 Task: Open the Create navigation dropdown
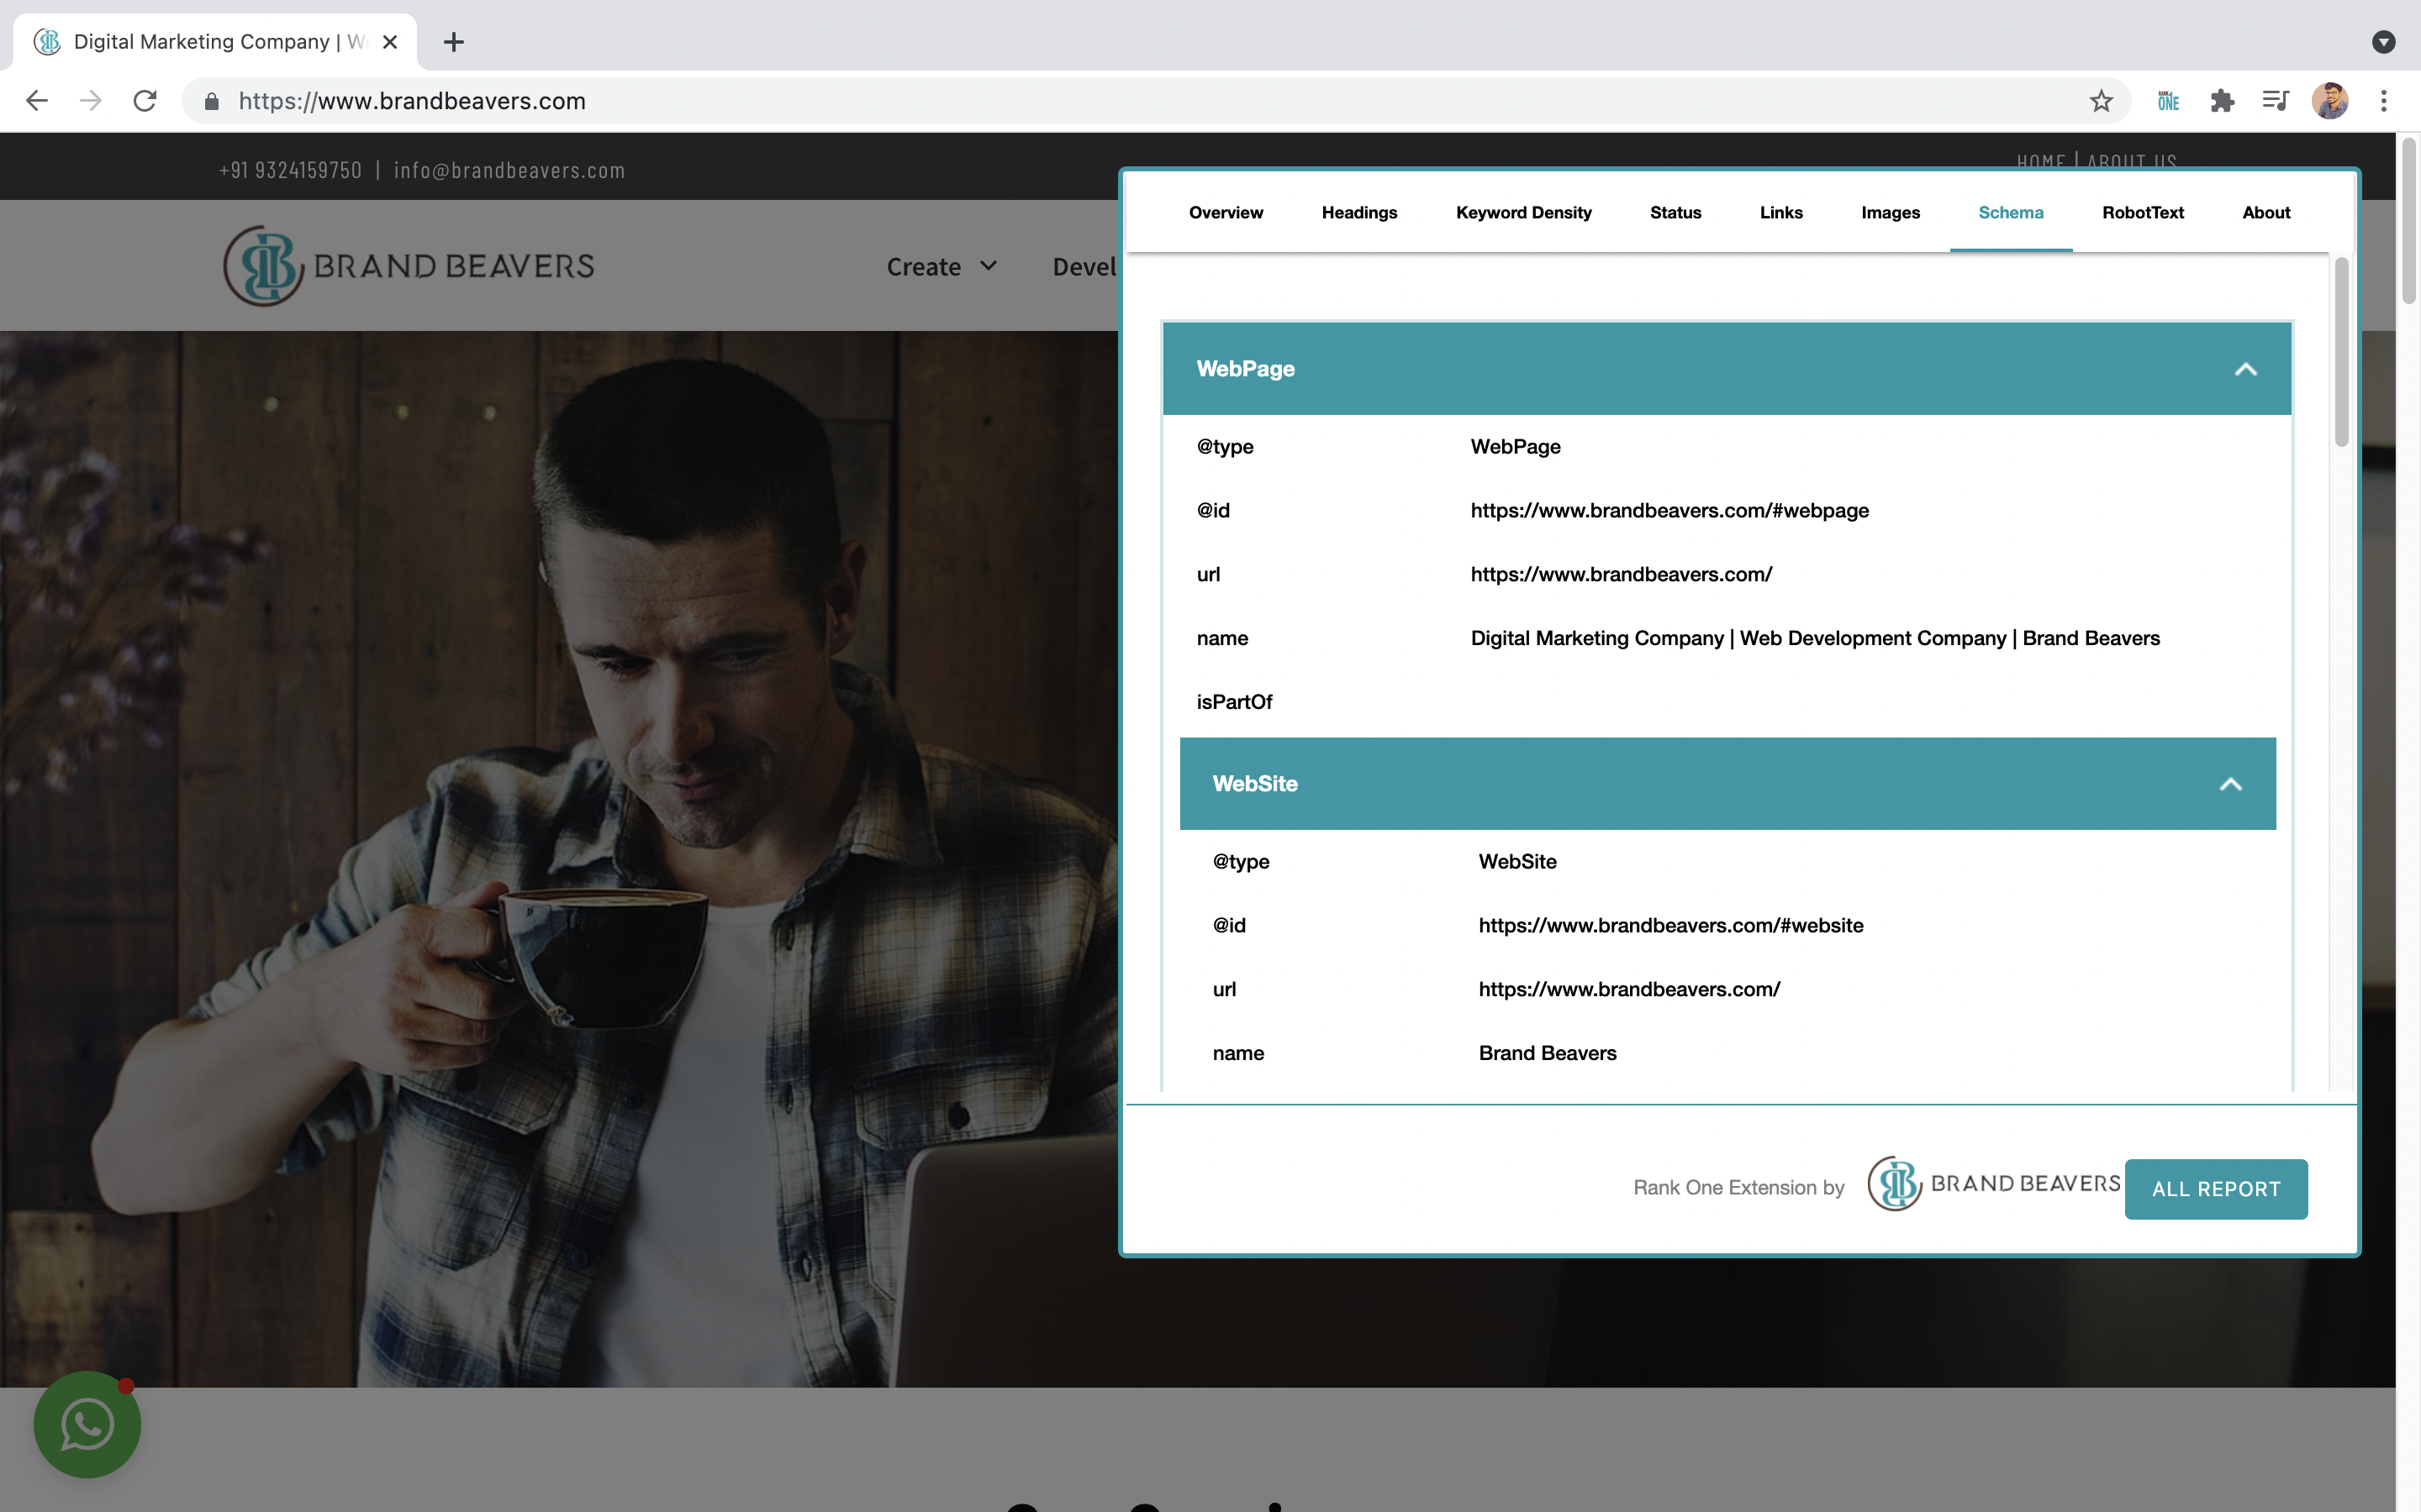point(941,266)
